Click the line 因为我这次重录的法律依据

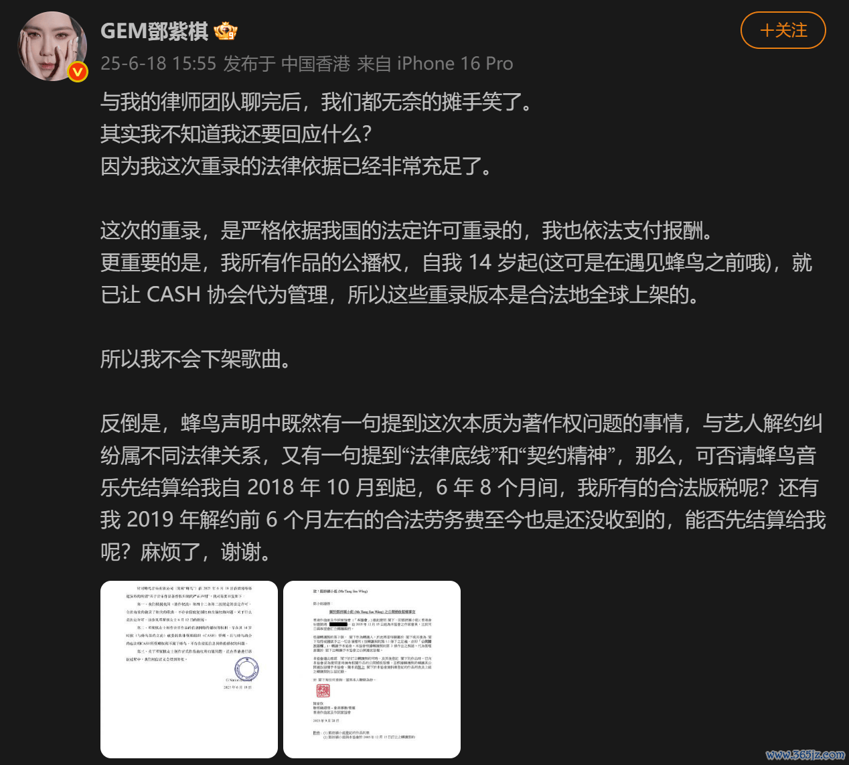[x=297, y=166]
